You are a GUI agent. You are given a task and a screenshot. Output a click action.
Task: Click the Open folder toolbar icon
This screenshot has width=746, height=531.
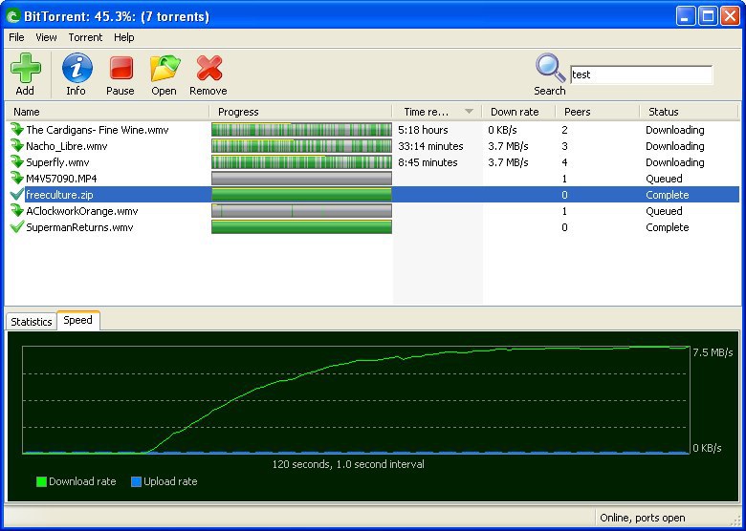pyautogui.click(x=165, y=68)
